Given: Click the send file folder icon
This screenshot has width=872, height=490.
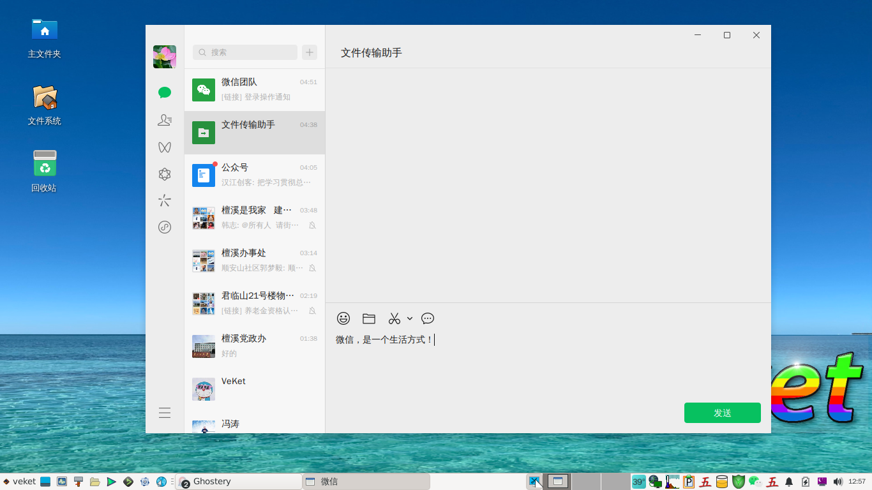Looking at the screenshot, I should [x=369, y=318].
